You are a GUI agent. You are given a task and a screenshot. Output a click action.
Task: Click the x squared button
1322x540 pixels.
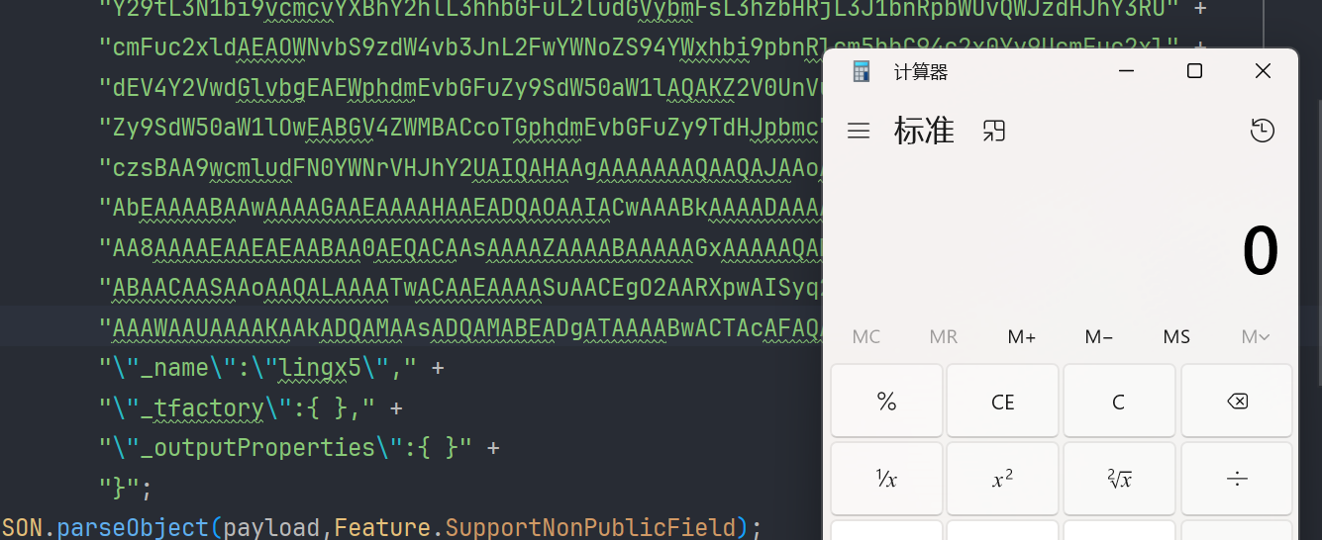tap(1002, 479)
